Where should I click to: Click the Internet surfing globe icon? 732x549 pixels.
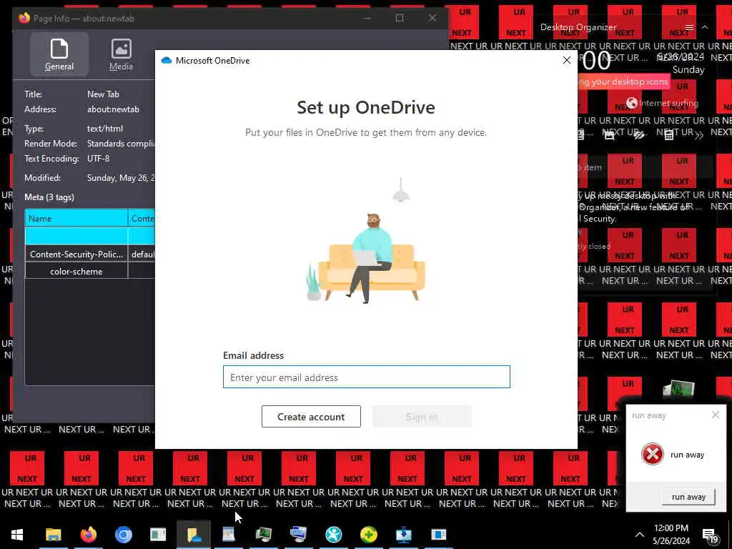[x=632, y=103]
